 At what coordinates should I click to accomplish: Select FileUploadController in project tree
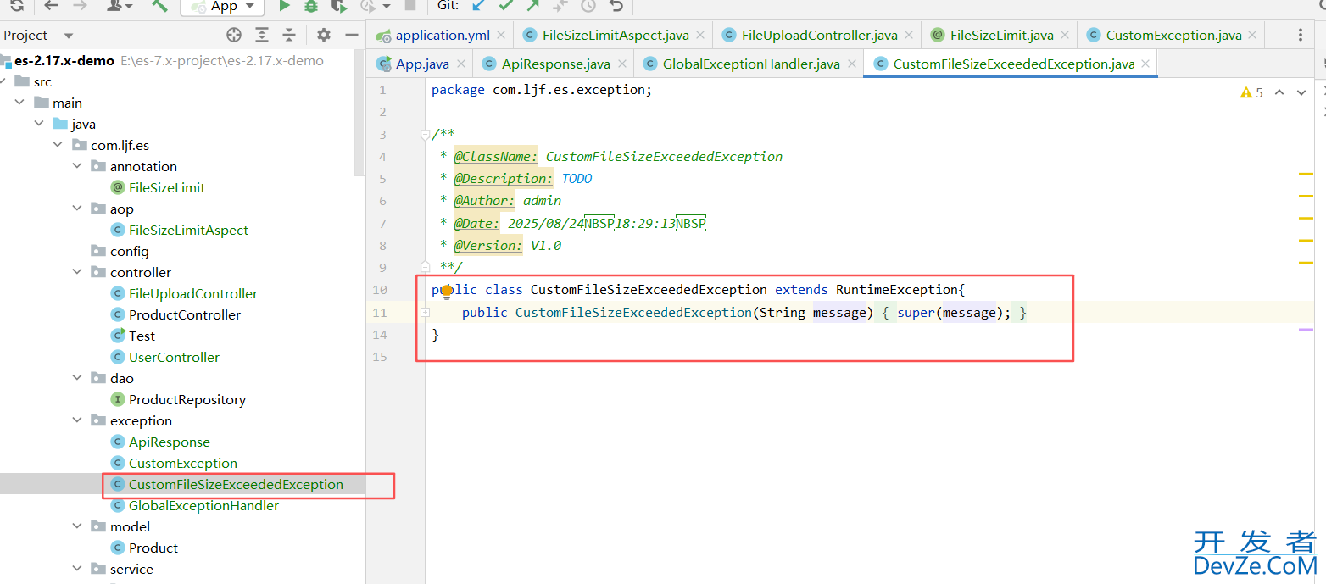point(193,293)
